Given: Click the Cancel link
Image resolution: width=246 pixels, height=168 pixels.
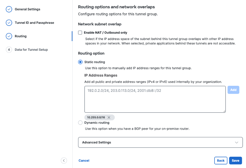Looking at the screenshot, I should pos(84,161).
